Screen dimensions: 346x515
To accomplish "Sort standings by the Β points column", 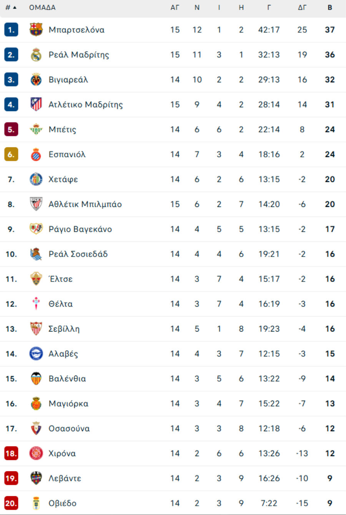I will [x=330, y=8].
